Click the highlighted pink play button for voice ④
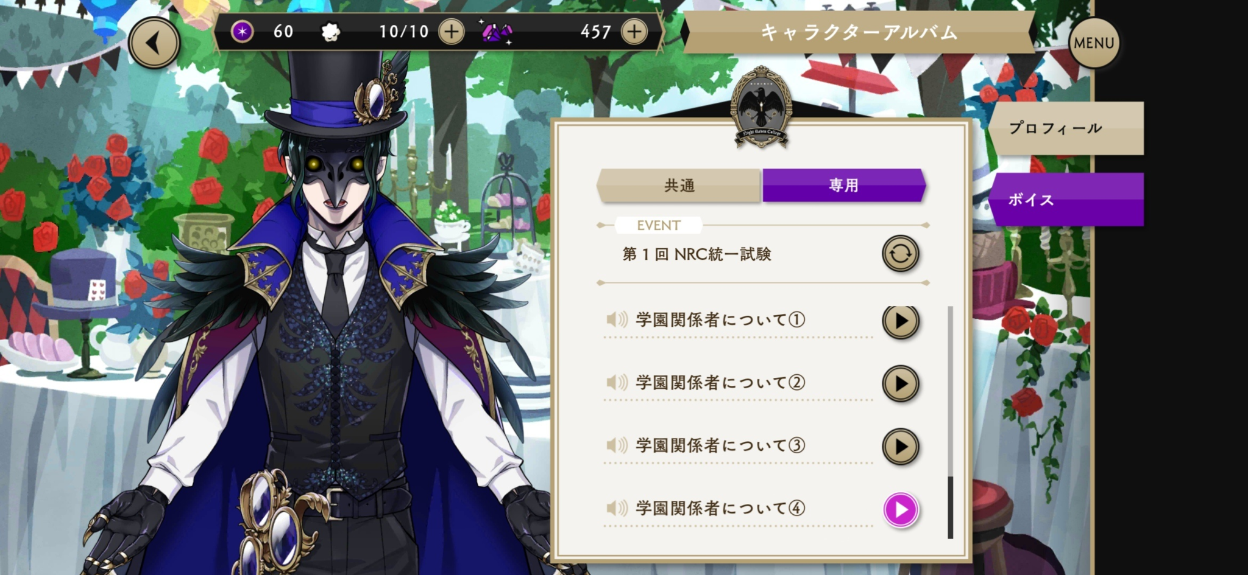The image size is (1248, 575). pyautogui.click(x=900, y=509)
